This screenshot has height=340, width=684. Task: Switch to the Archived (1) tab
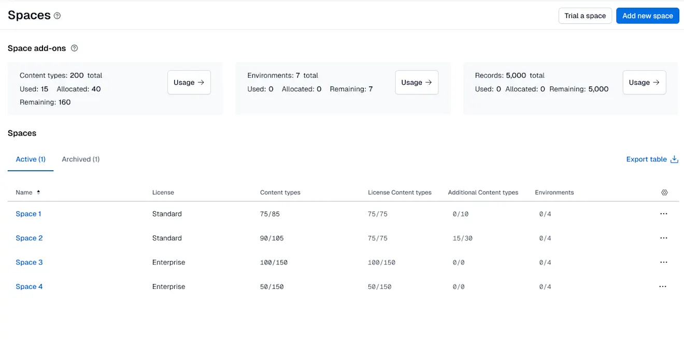click(x=81, y=159)
